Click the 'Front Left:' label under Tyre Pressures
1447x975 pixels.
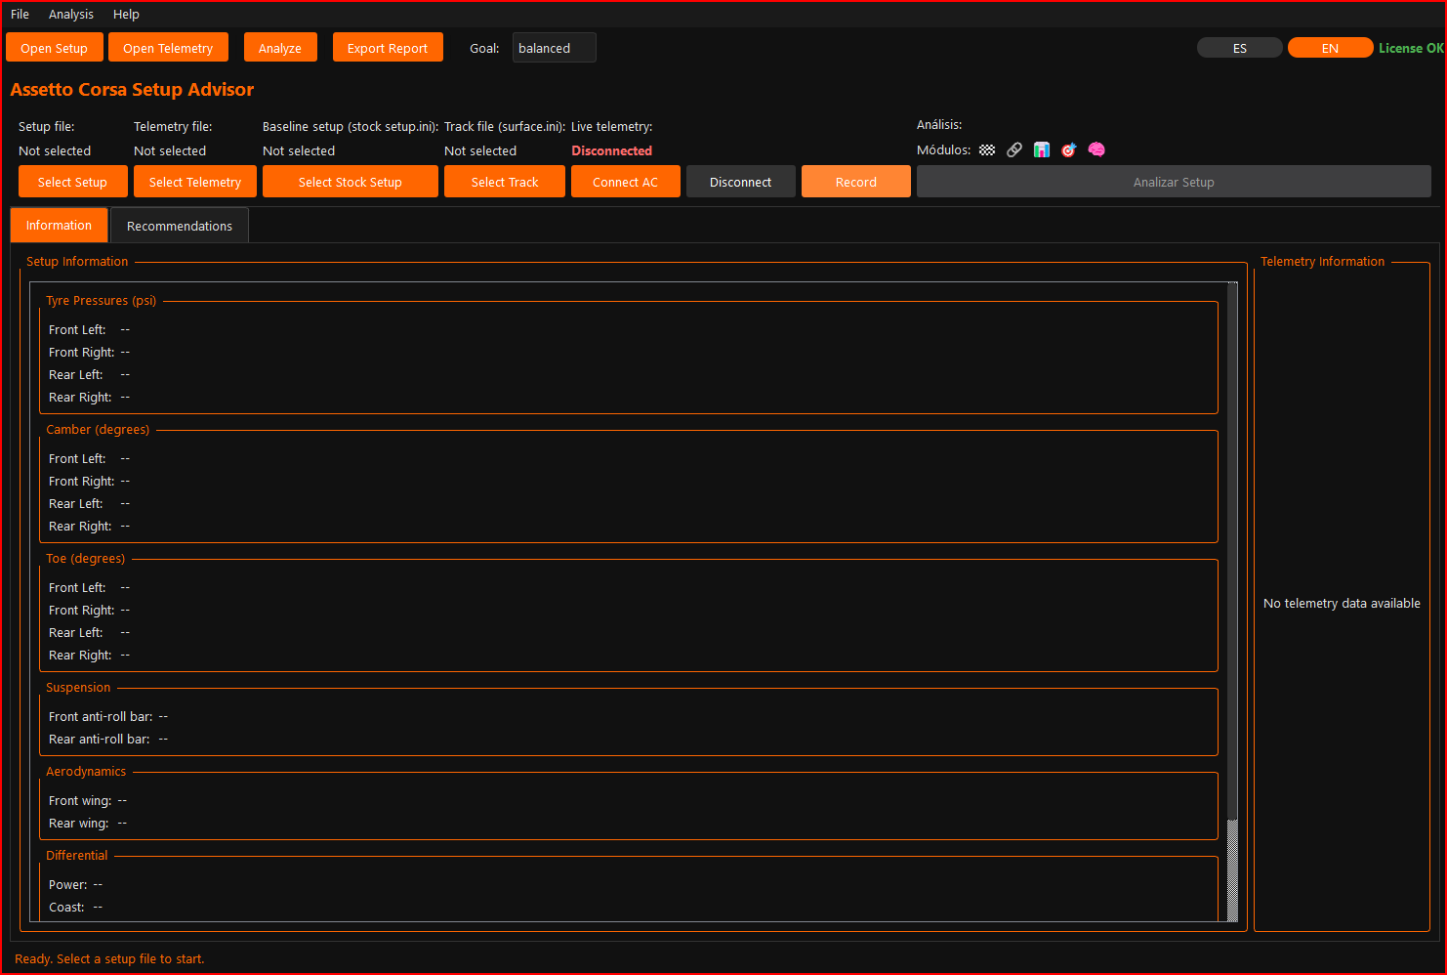[77, 330]
